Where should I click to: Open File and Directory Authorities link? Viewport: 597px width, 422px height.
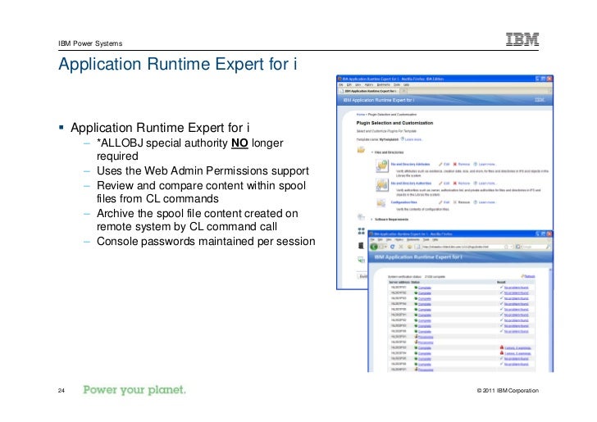[x=411, y=183]
